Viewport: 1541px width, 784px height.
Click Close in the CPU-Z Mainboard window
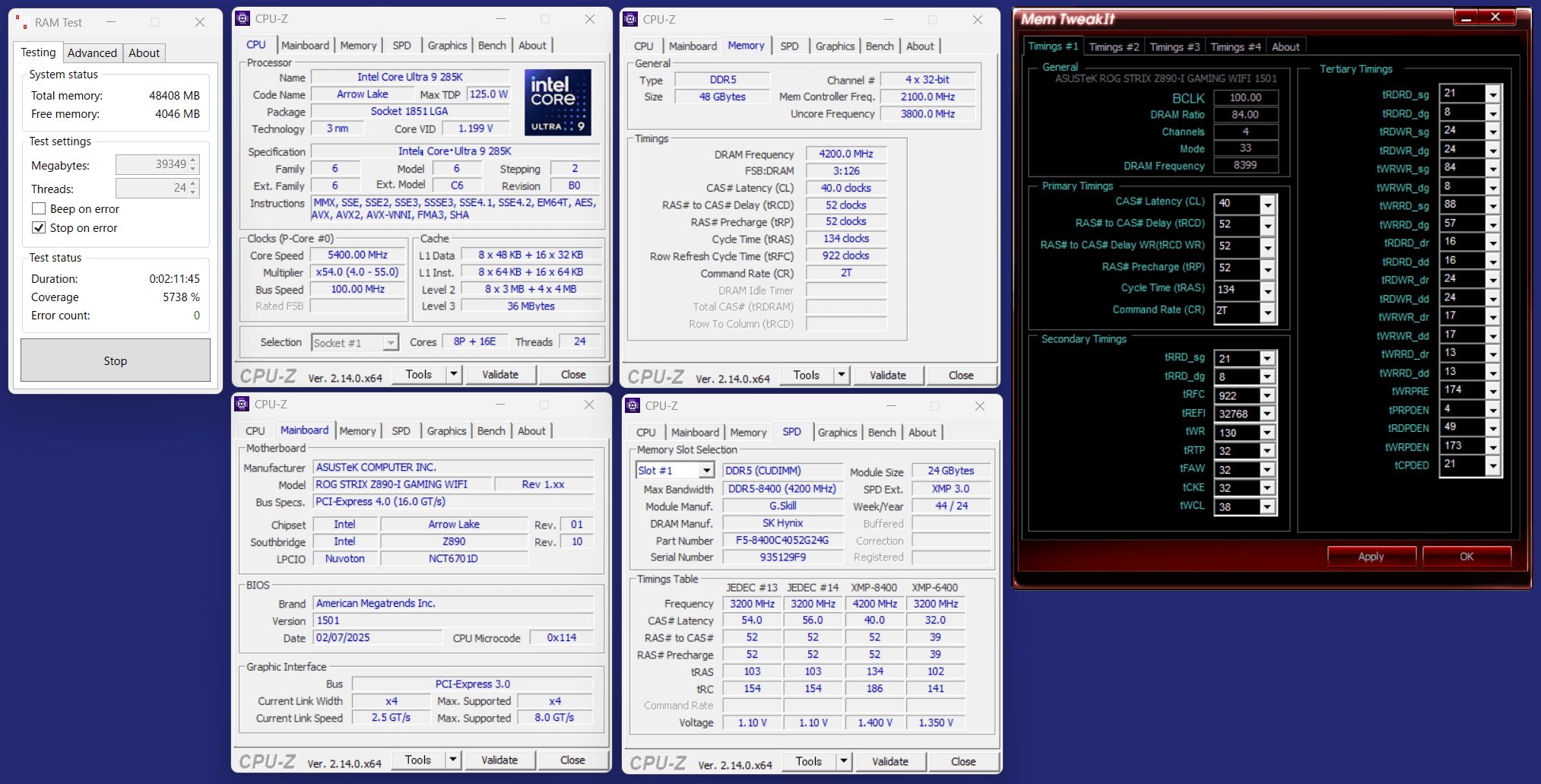pos(572,760)
